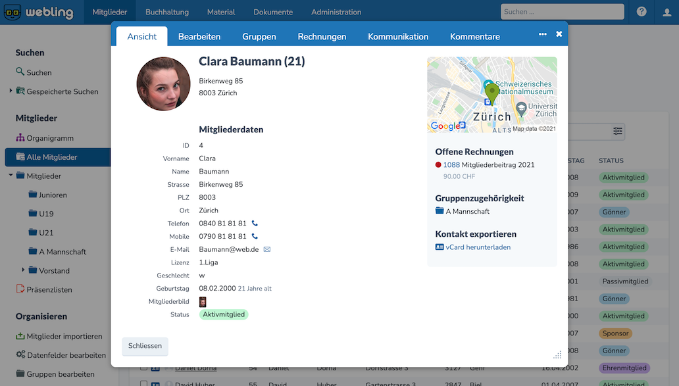Click the help question mark icon in the header
The image size is (679, 386).
pos(641,11)
